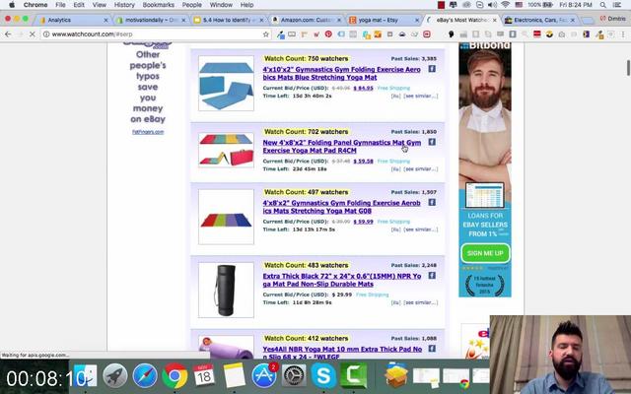The height and width of the screenshot is (394, 631).
Task: Open the Apple menu
Action: tap(12, 5)
